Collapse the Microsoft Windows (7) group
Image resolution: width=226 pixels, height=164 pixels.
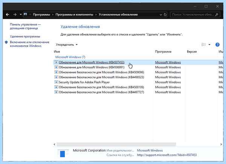coord(70,57)
